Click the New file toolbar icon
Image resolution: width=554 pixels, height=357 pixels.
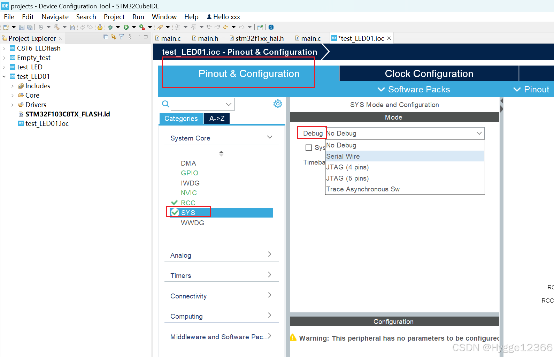(x=6, y=27)
